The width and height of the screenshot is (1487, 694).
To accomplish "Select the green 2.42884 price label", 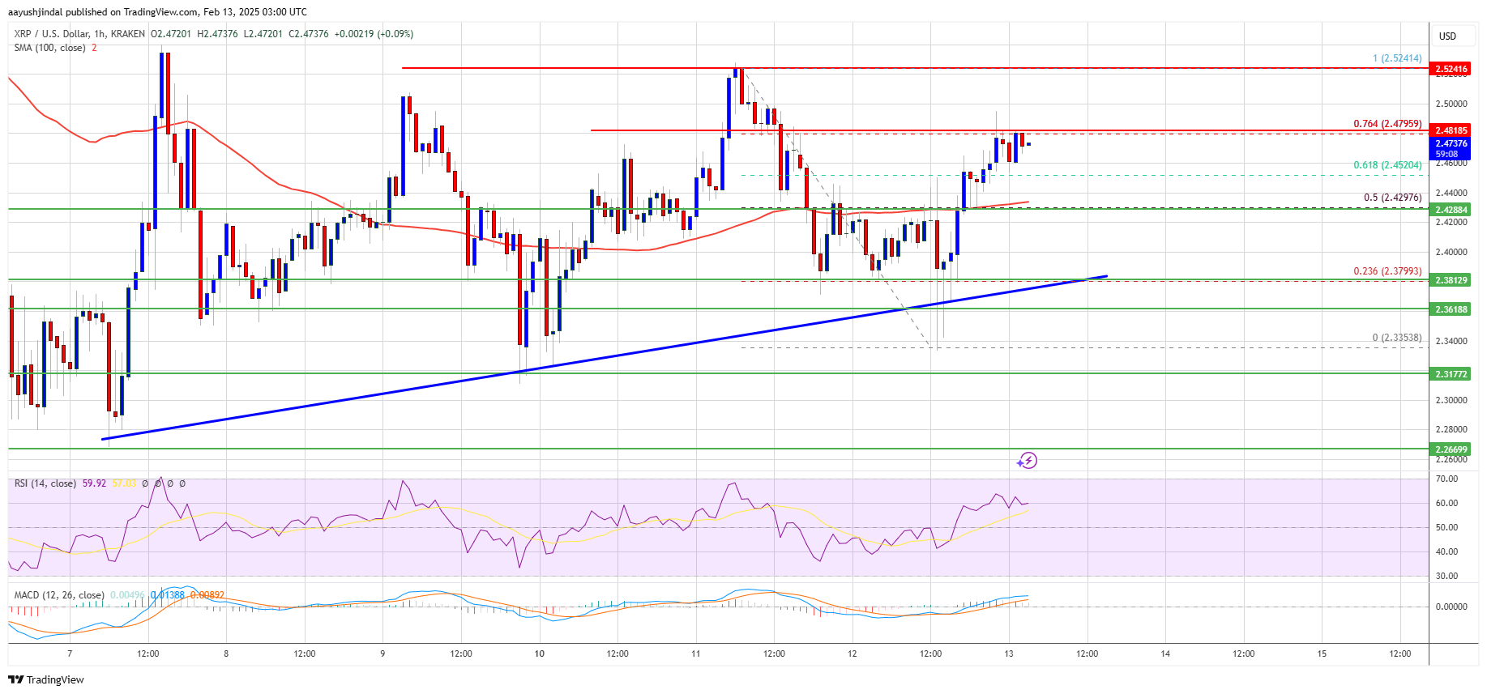I will tap(1451, 210).
